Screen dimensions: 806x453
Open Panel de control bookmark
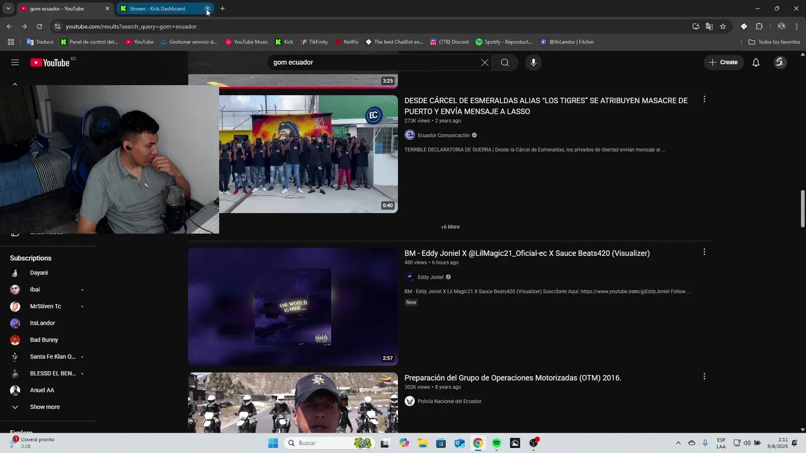(89, 42)
